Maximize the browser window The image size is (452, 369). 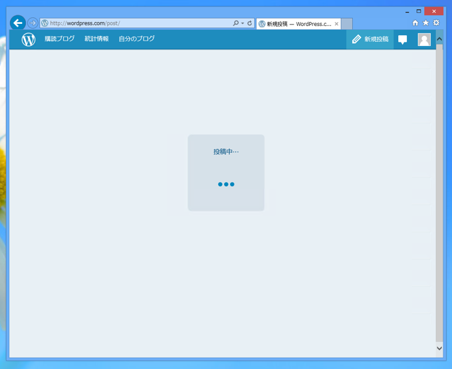tap(419, 11)
